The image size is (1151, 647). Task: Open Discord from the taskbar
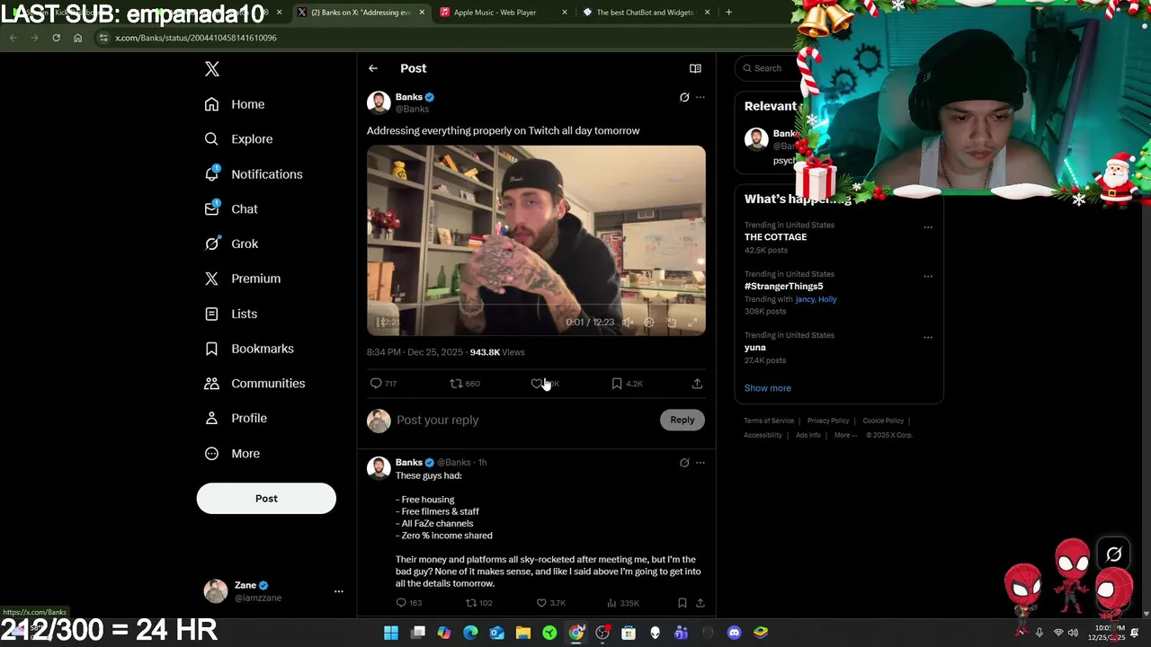click(x=734, y=633)
